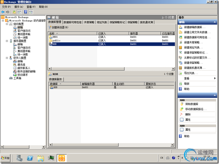
Task: Click the 新建数据库可用性组 action icon
Action: coord(181,37)
